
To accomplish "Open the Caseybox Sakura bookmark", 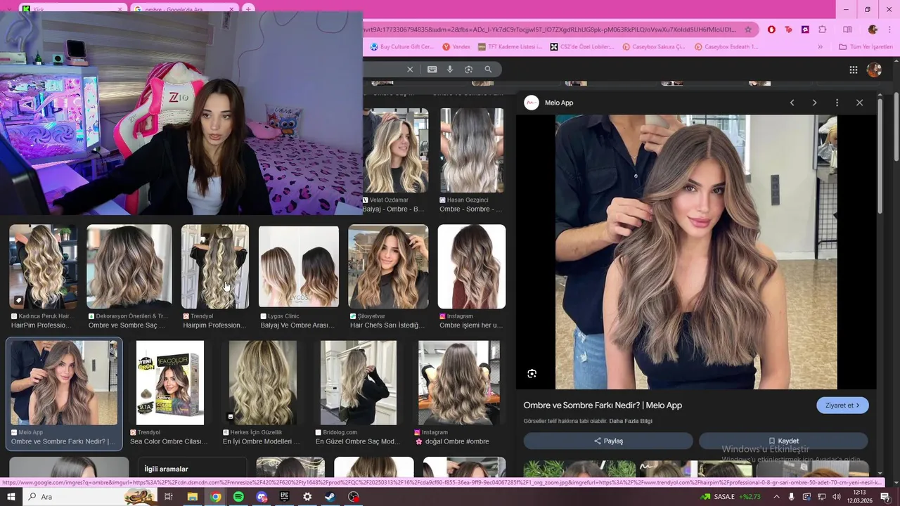I will pyautogui.click(x=654, y=47).
